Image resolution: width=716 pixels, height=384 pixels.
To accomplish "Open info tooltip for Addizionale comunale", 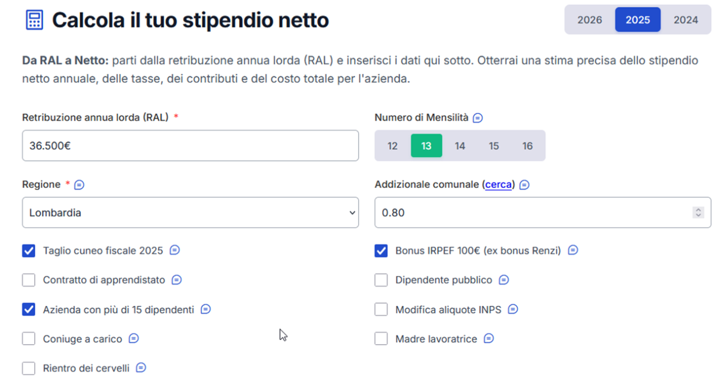I will pyautogui.click(x=524, y=184).
